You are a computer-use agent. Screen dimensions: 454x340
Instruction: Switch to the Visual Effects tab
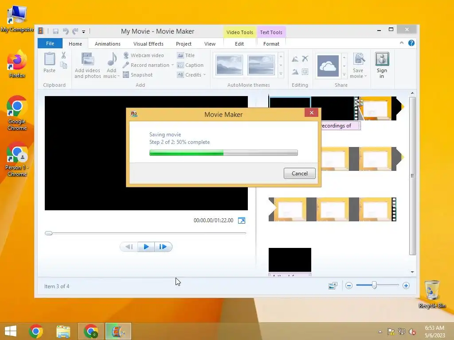click(148, 44)
